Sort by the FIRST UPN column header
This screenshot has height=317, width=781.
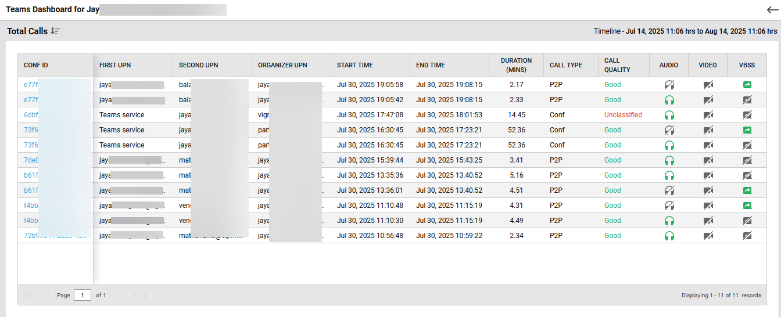133,65
